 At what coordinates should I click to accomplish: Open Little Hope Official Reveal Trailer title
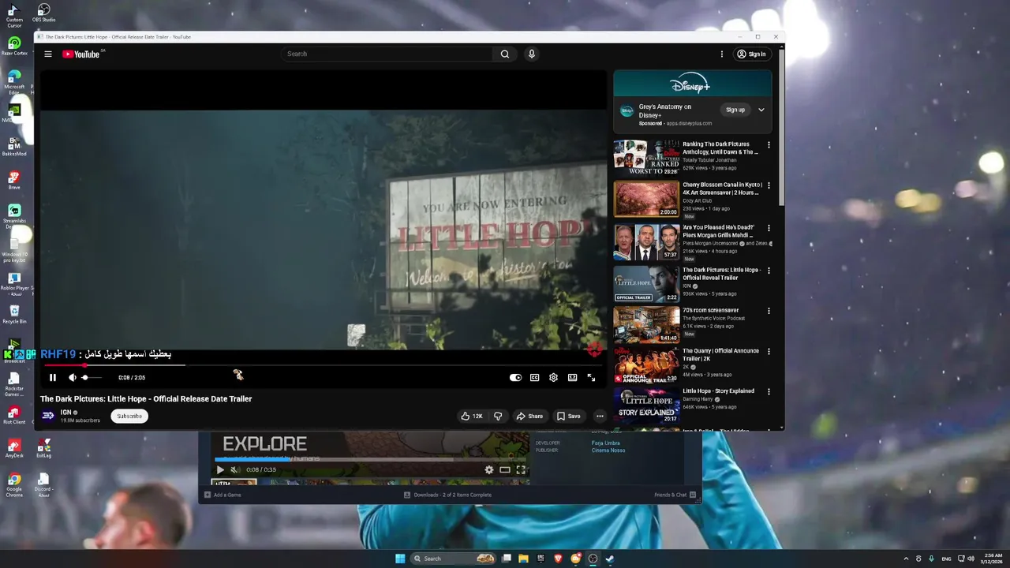coord(721,274)
